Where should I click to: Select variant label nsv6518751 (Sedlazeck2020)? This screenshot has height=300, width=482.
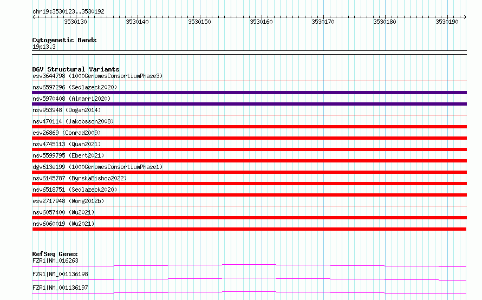pos(75,190)
